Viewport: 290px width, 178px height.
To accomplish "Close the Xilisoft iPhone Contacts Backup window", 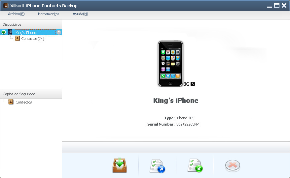I will 284,6.
